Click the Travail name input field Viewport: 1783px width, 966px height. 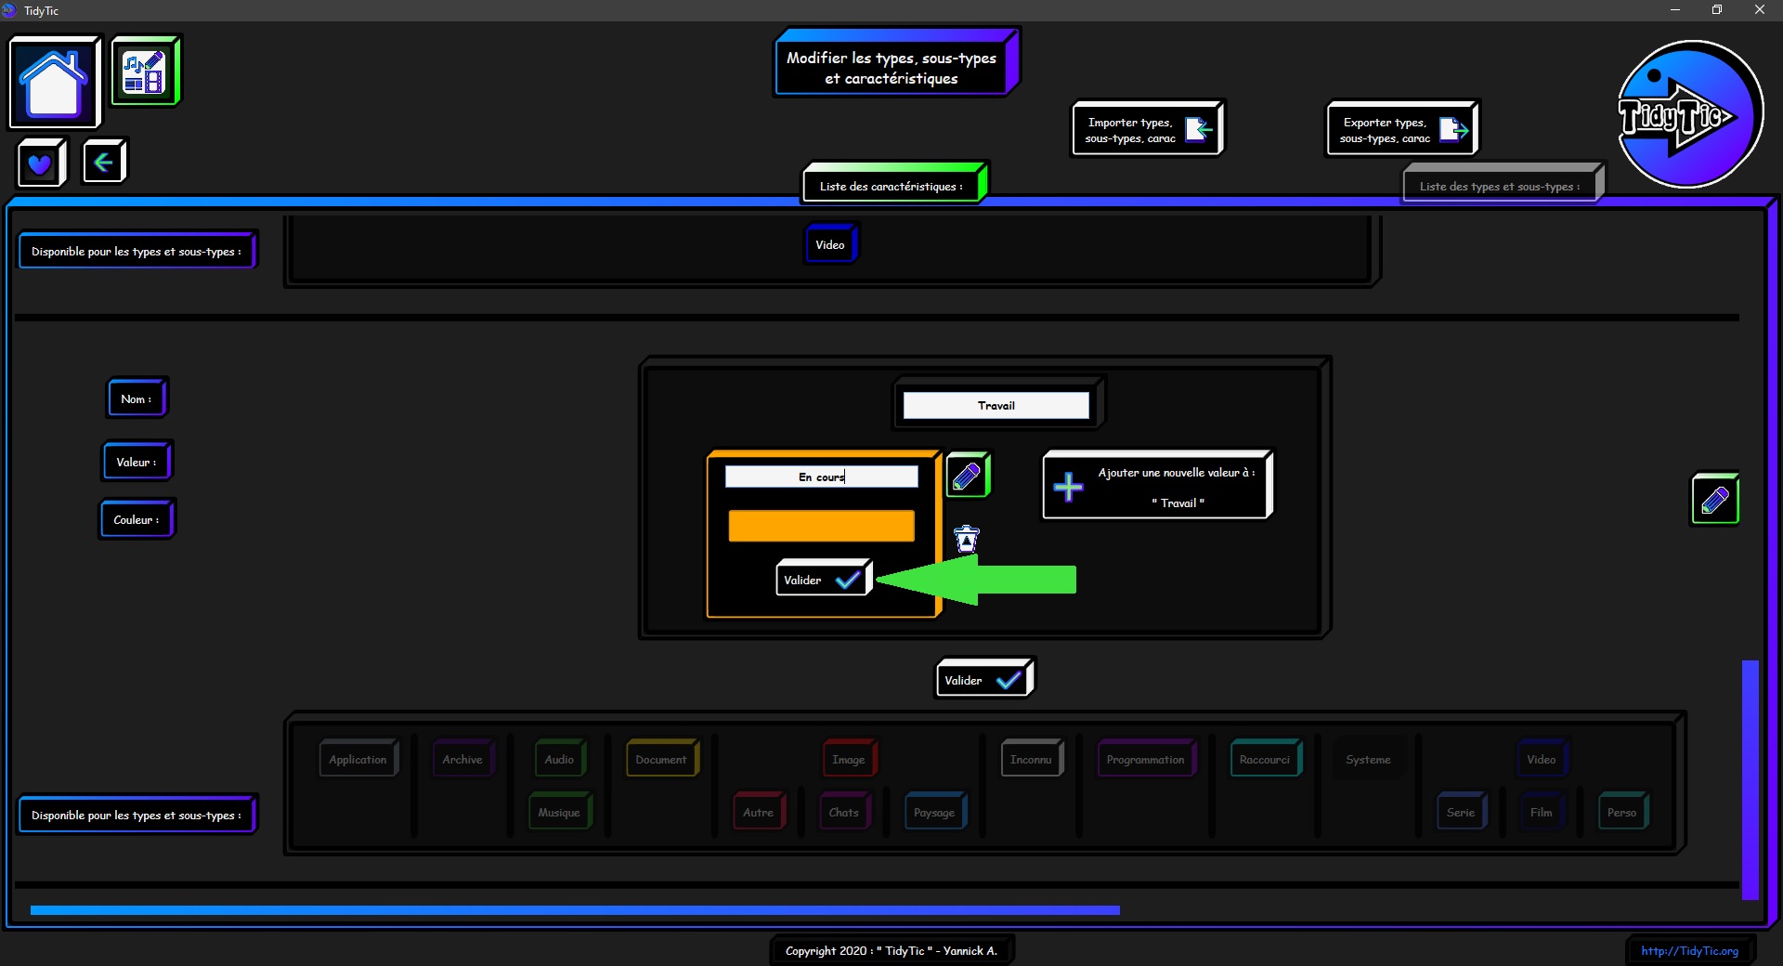996,405
